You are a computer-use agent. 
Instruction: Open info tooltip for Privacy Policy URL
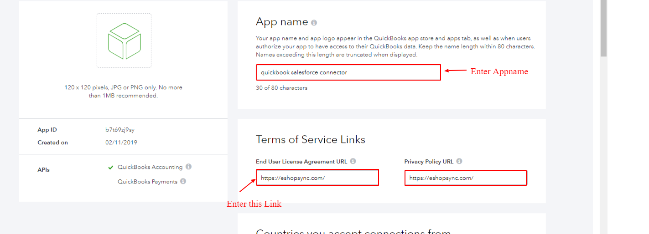[459, 161]
